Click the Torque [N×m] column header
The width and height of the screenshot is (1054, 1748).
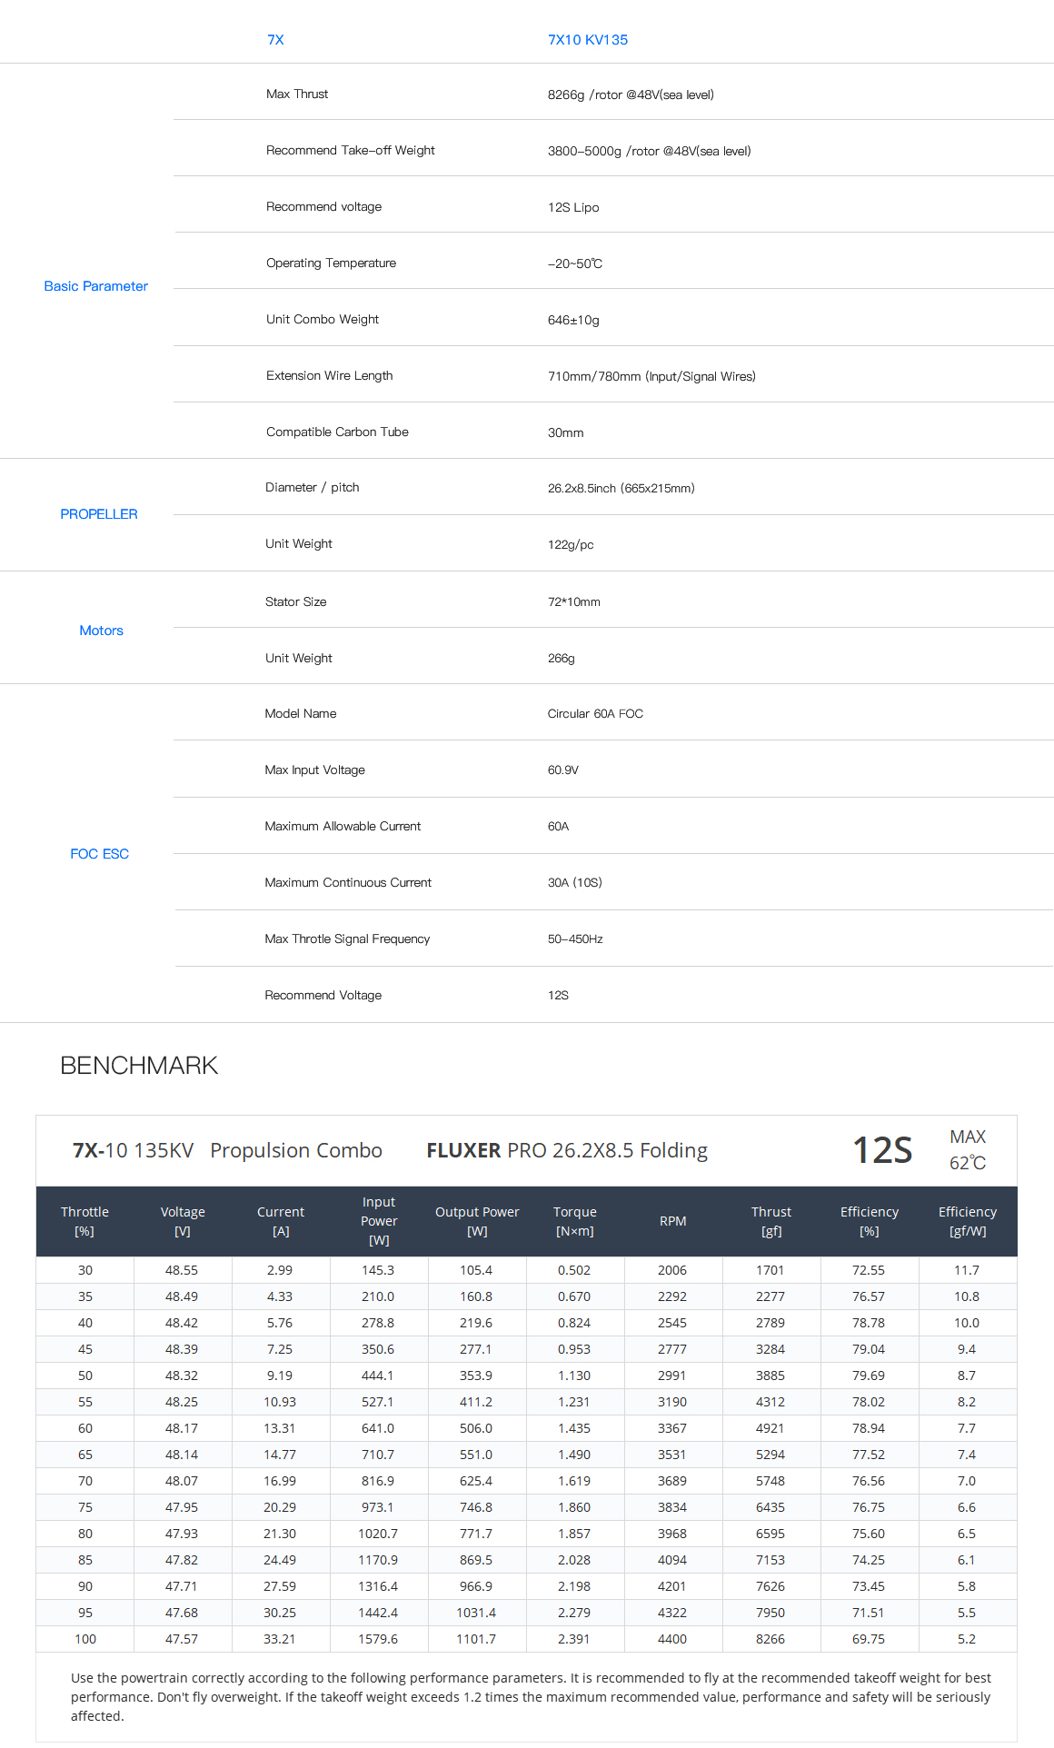pyautogui.click(x=574, y=1221)
